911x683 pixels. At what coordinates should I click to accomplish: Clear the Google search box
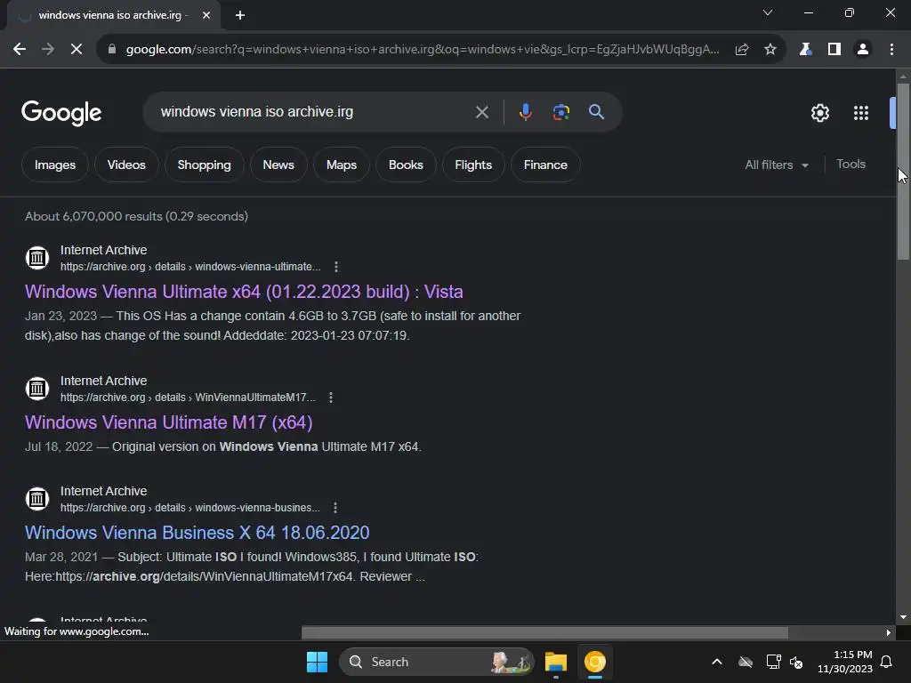[481, 112]
